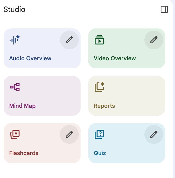Edit Quiz settings via pencil icon
Viewport: 175px width, 178px height.
(x=154, y=134)
